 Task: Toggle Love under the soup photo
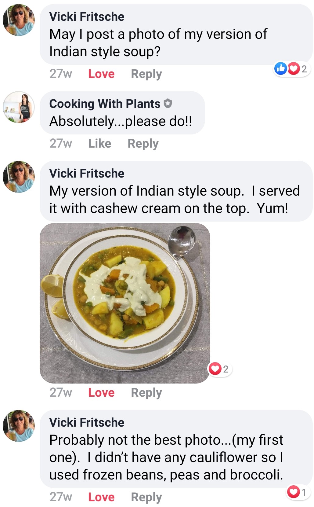pos(101,393)
